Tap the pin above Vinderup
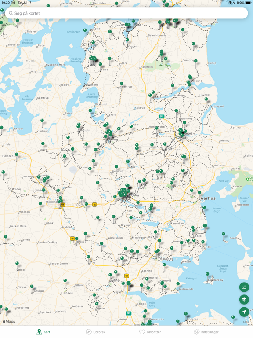The image size is (253, 338). coord(42,121)
